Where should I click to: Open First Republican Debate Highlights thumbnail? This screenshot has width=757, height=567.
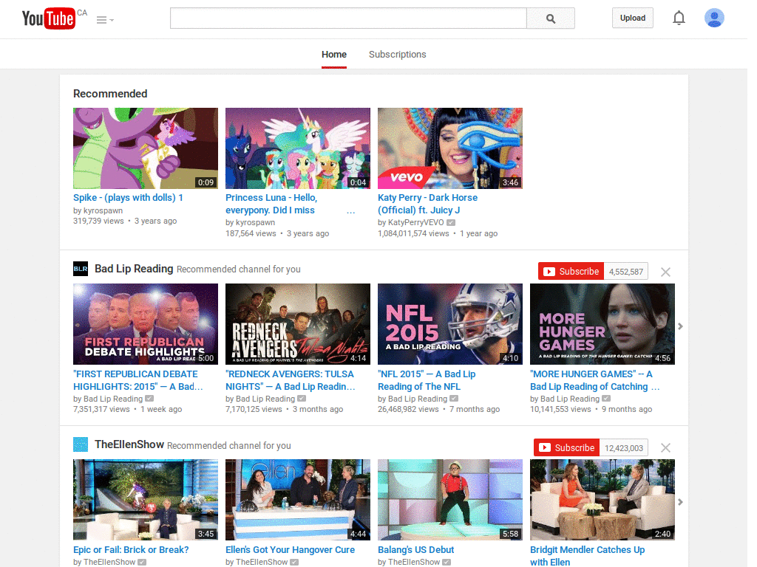[x=146, y=324]
